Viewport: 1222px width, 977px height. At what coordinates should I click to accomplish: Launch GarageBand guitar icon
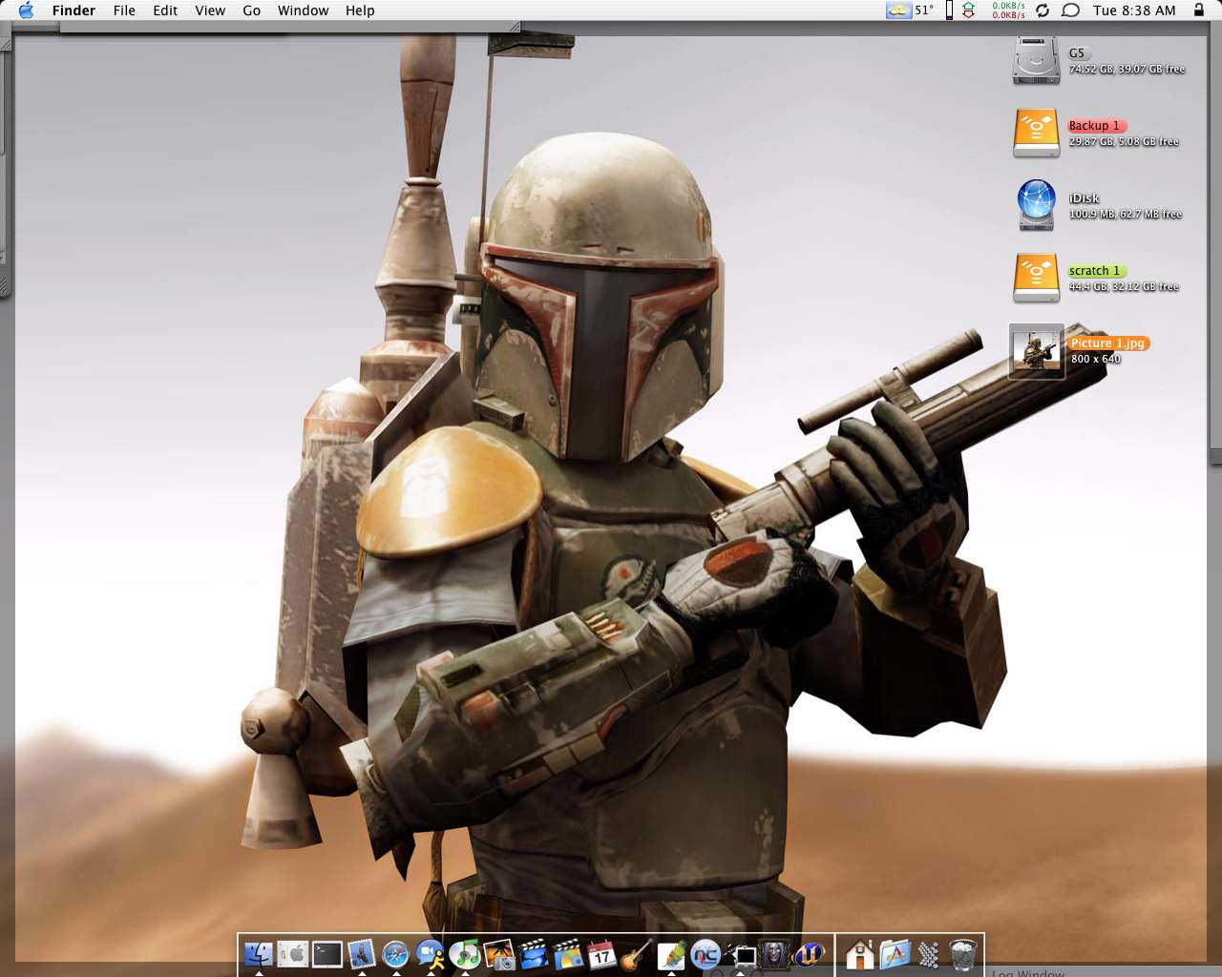tap(636, 953)
